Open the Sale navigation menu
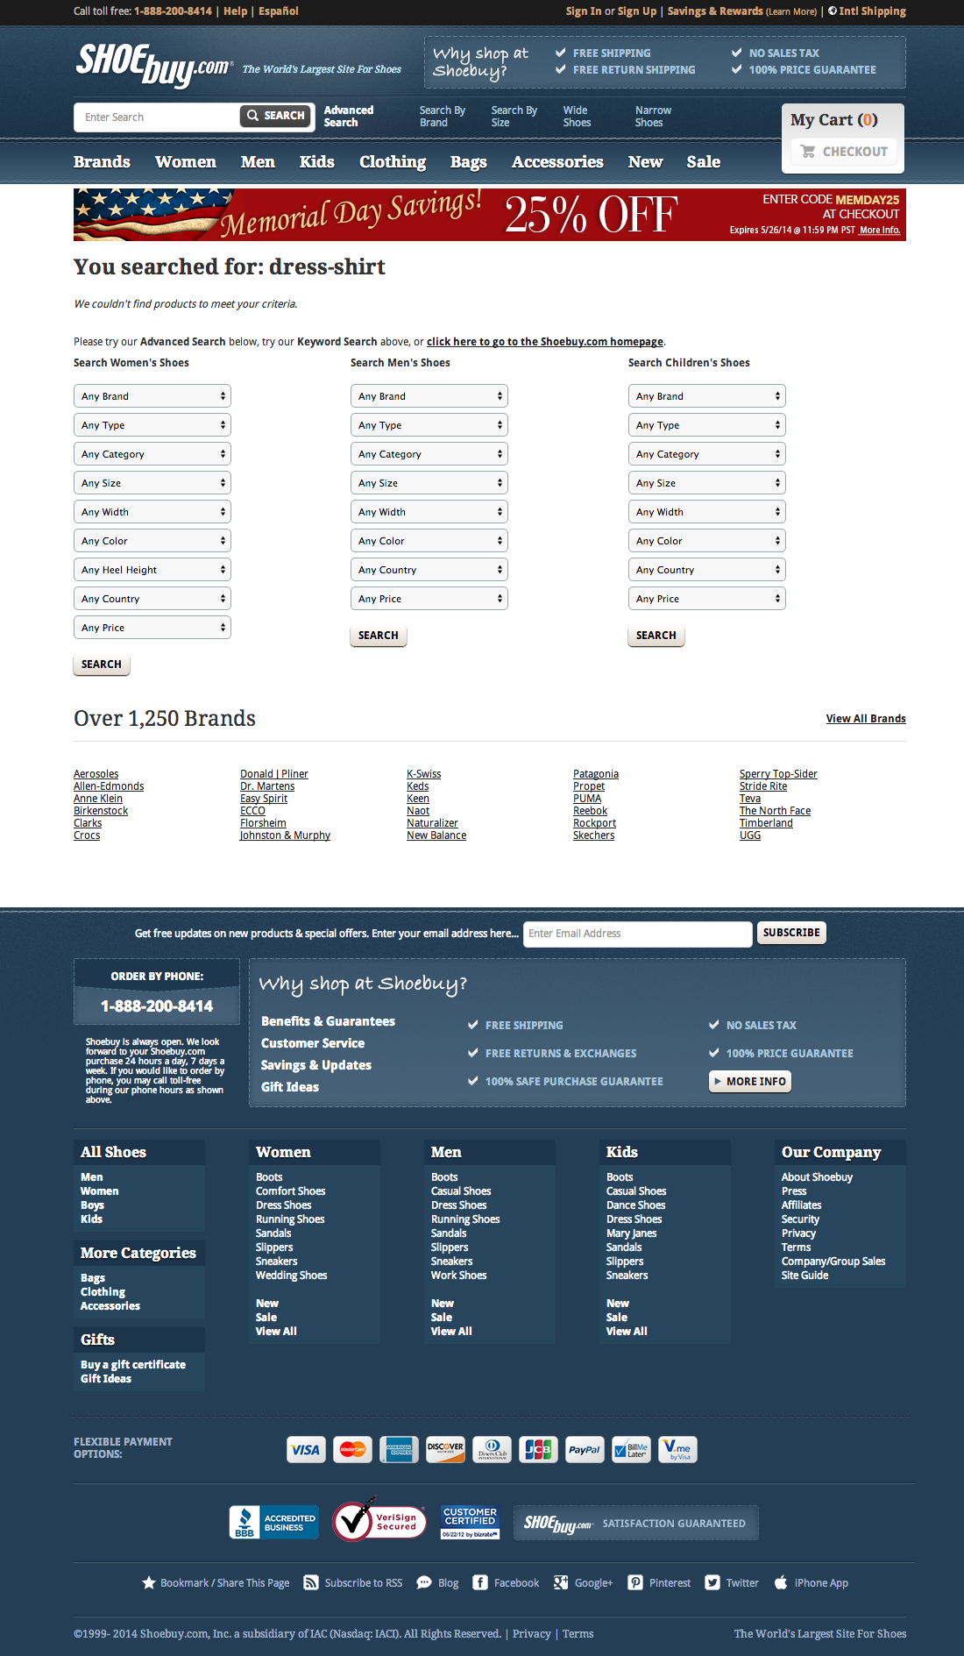Image resolution: width=964 pixels, height=1656 pixels. [x=704, y=162]
